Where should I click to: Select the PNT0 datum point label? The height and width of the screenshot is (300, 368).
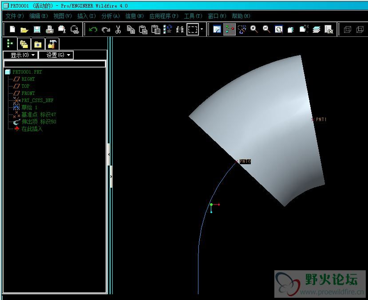pos(245,162)
